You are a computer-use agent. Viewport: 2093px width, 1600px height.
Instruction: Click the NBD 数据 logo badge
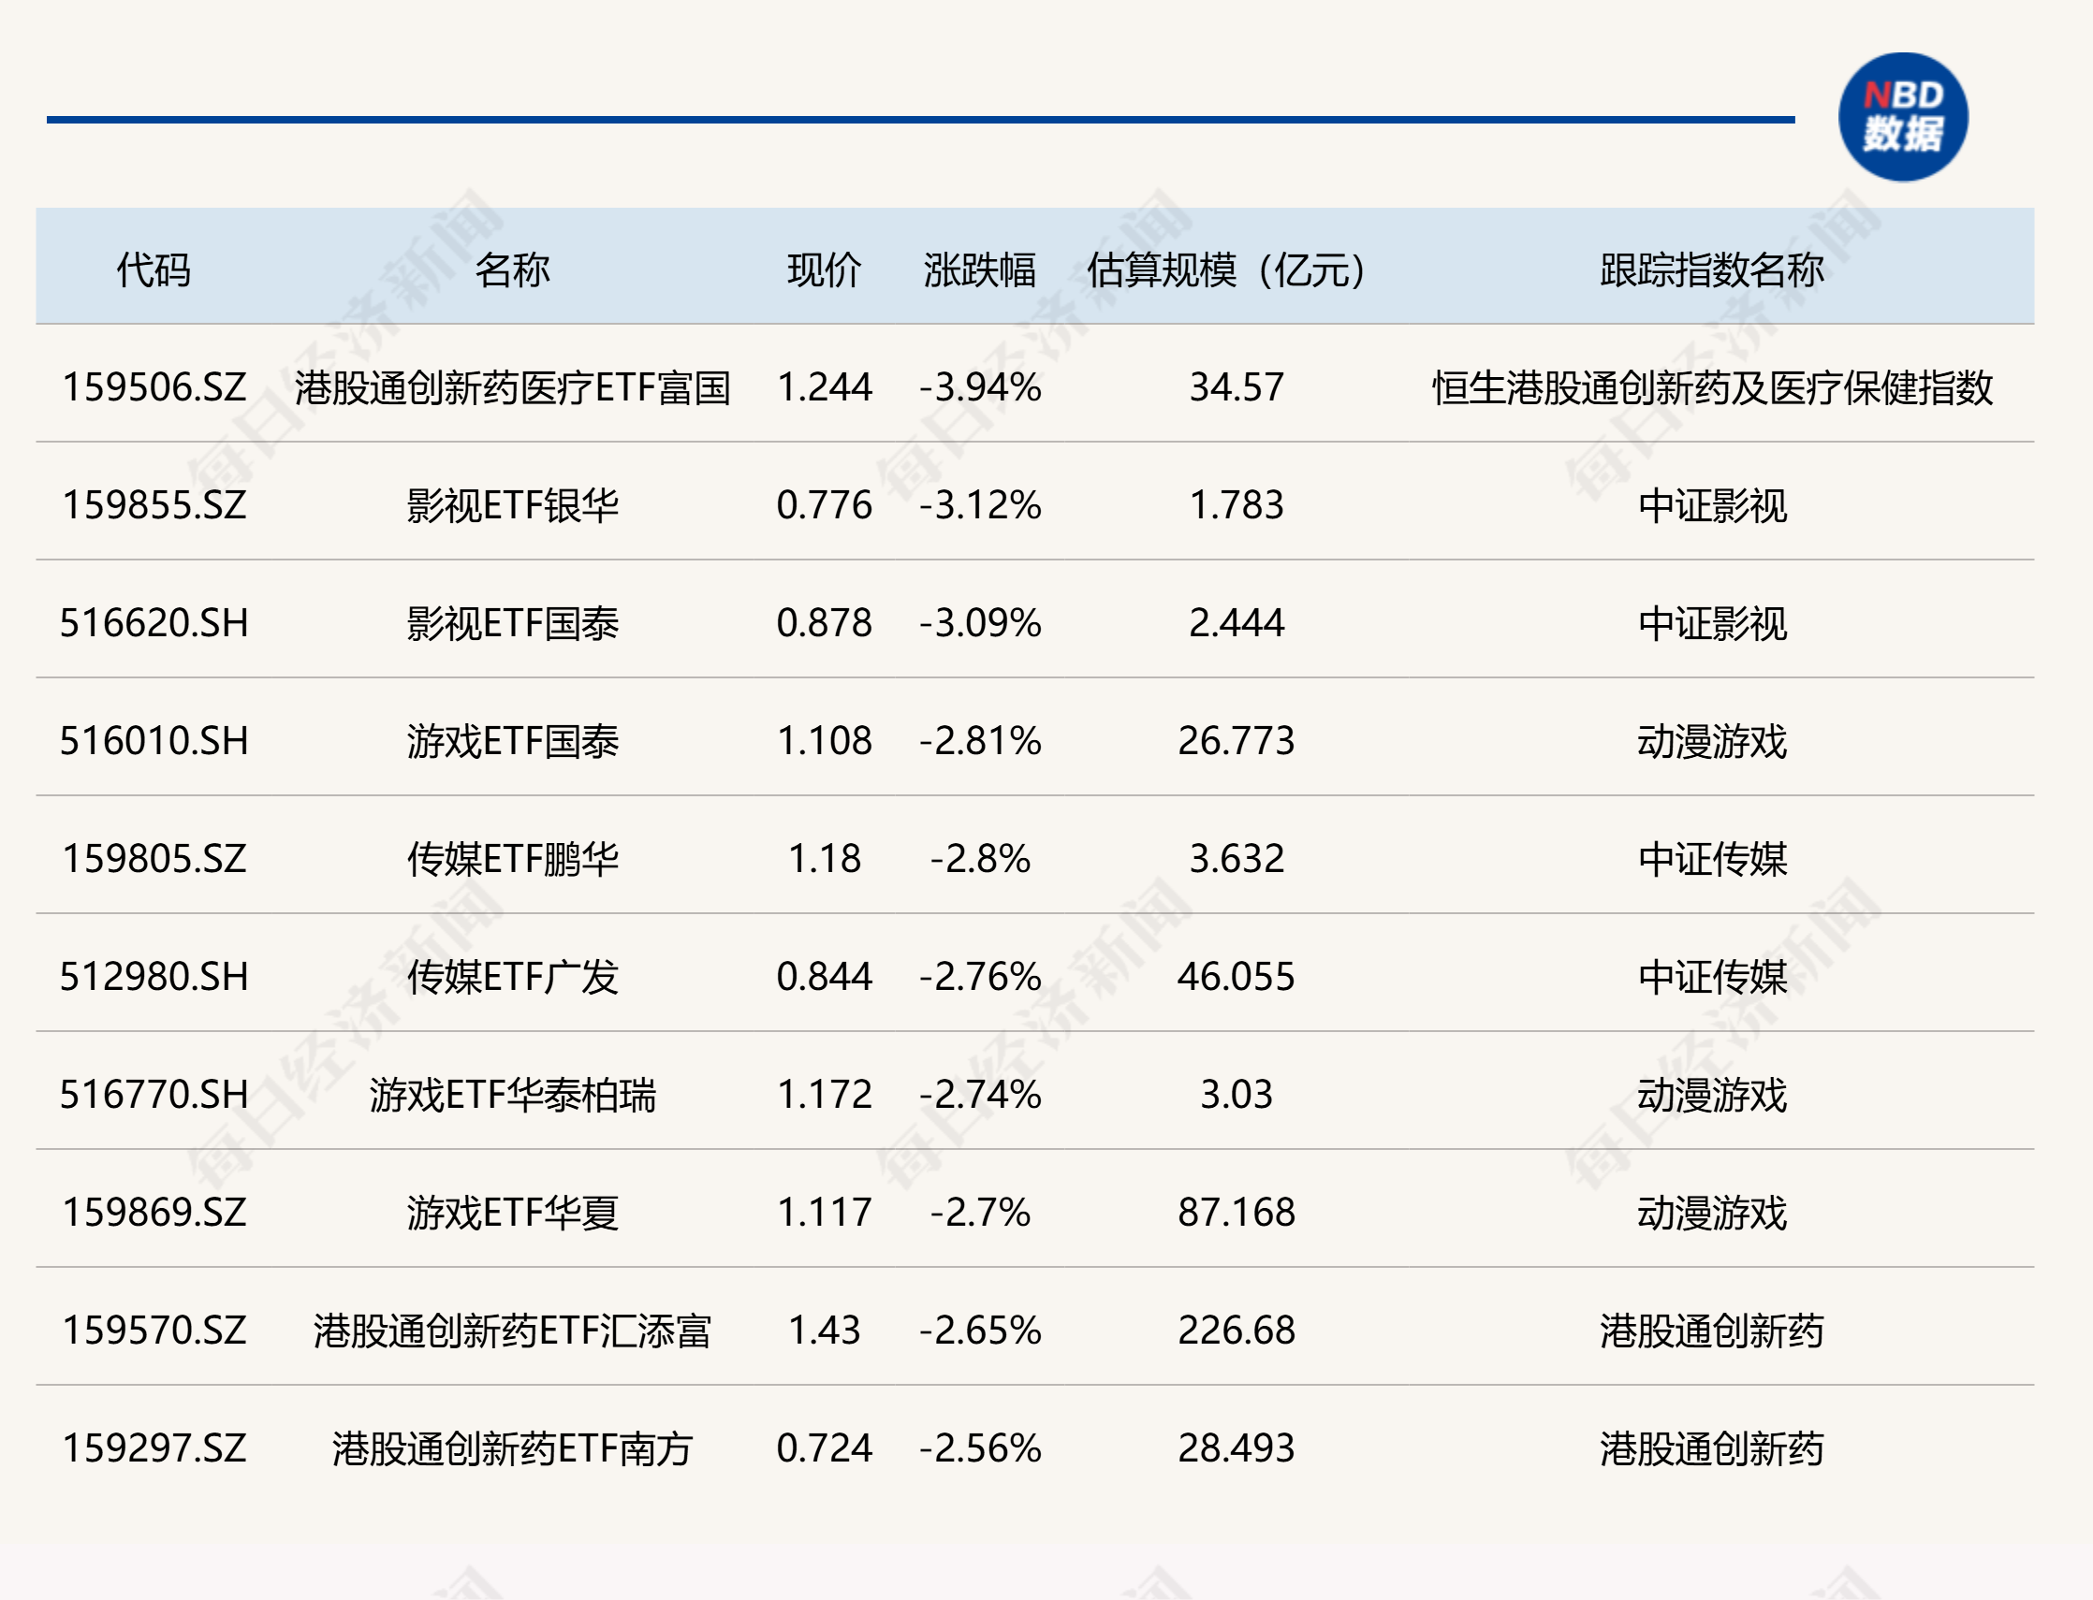[1902, 117]
